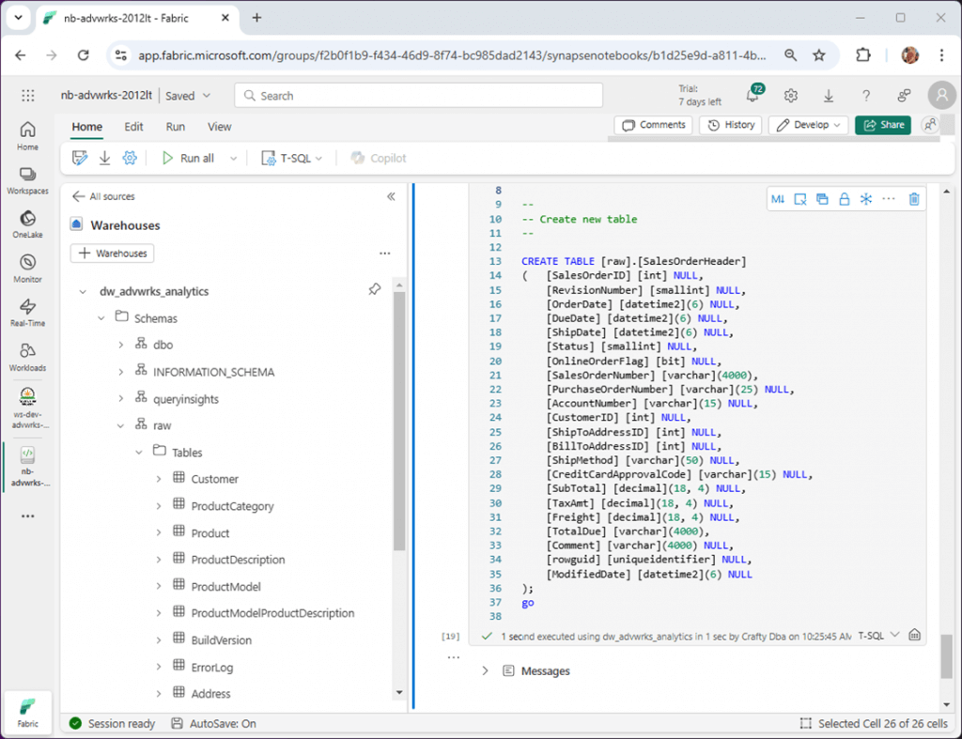Toggle clear cell output option
The image size is (962, 739).
tap(800, 198)
